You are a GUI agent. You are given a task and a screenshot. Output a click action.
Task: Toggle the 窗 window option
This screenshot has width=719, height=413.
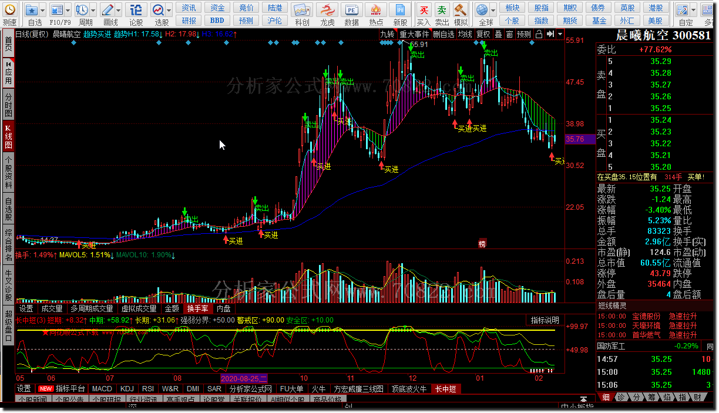coord(509,35)
